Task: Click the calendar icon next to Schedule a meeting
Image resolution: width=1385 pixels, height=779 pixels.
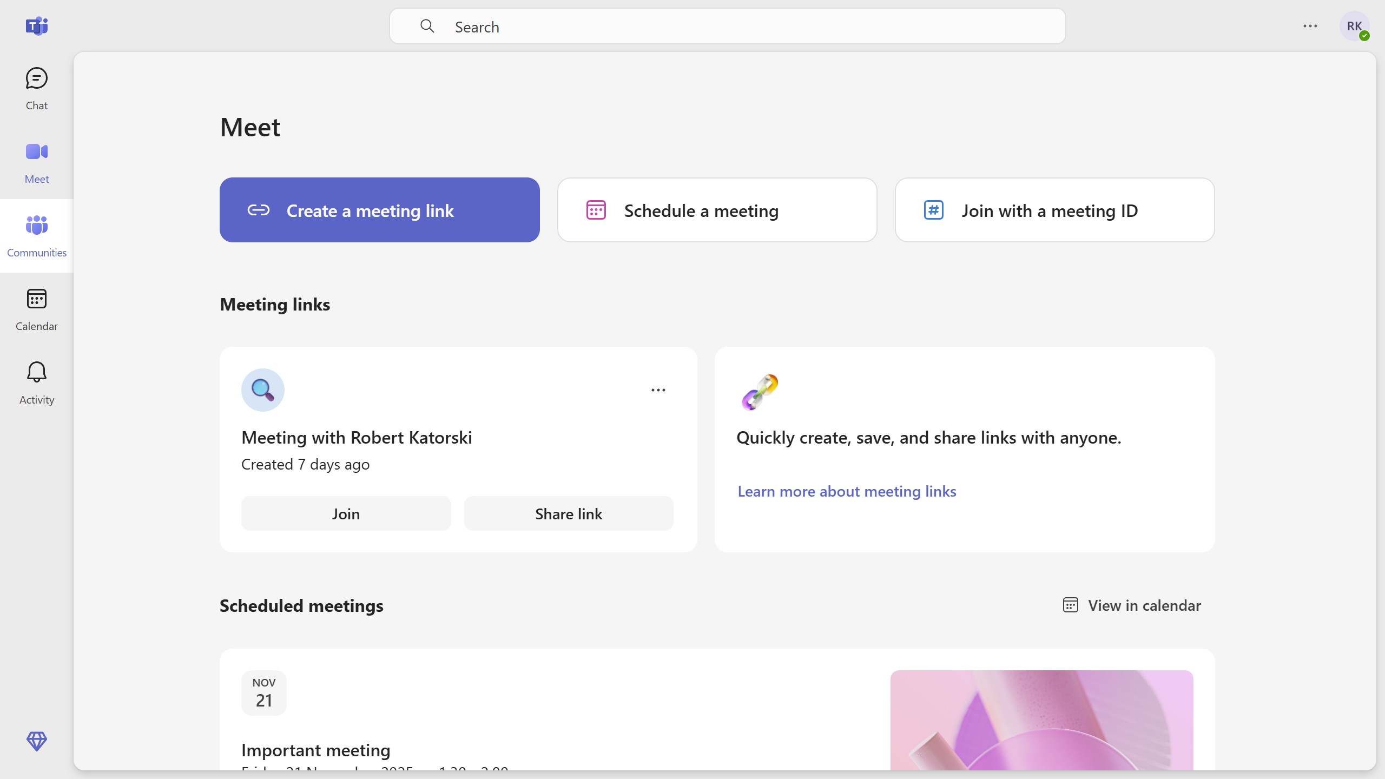Action: point(595,210)
